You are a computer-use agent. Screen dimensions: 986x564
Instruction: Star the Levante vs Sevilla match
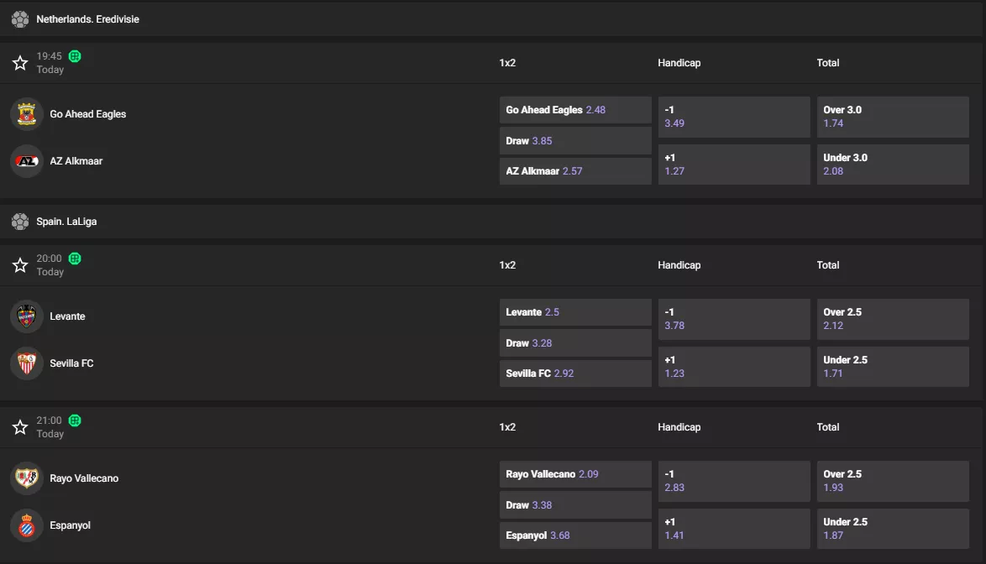(20, 265)
